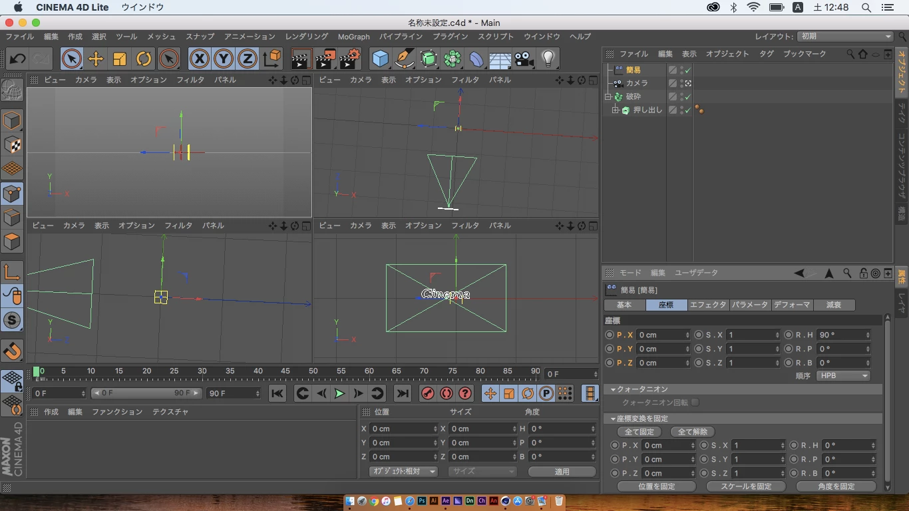Screen dimensions: 909x511
Task: Open the Subdivision Surface generator icon
Action: (429, 59)
